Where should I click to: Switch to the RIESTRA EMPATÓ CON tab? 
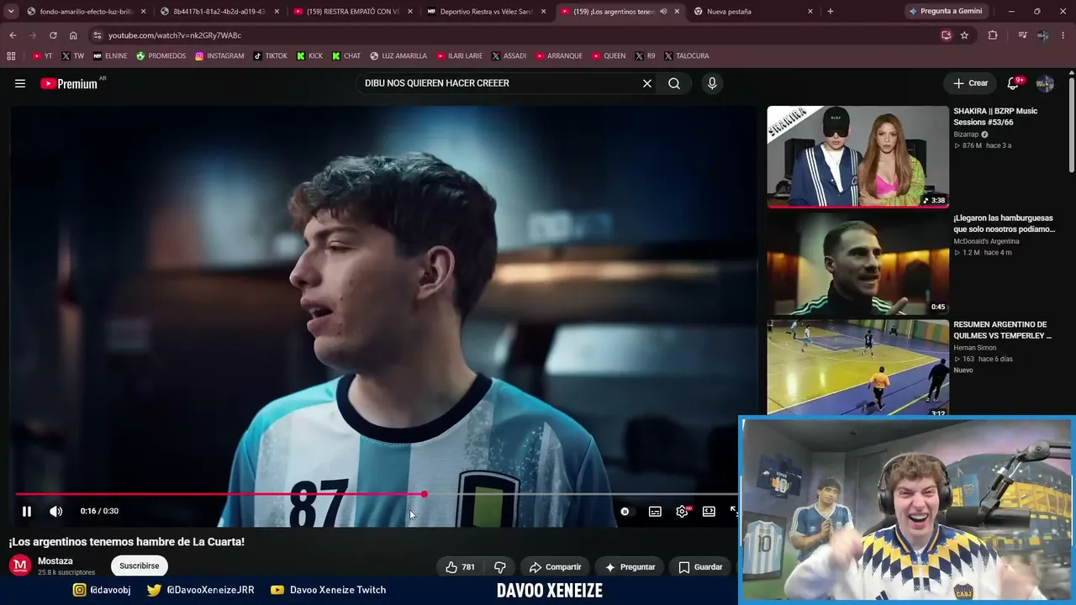352,12
